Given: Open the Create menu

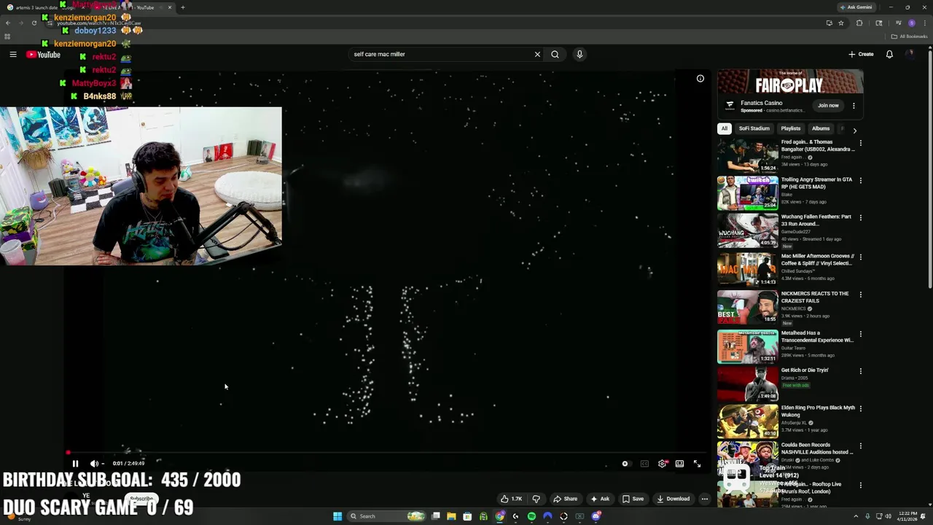Looking at the screenshot, I should tap(861, 54).
